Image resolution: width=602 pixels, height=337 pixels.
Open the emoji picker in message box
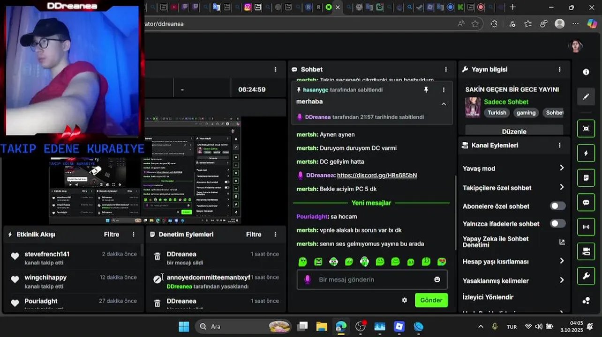click(437, 279)
